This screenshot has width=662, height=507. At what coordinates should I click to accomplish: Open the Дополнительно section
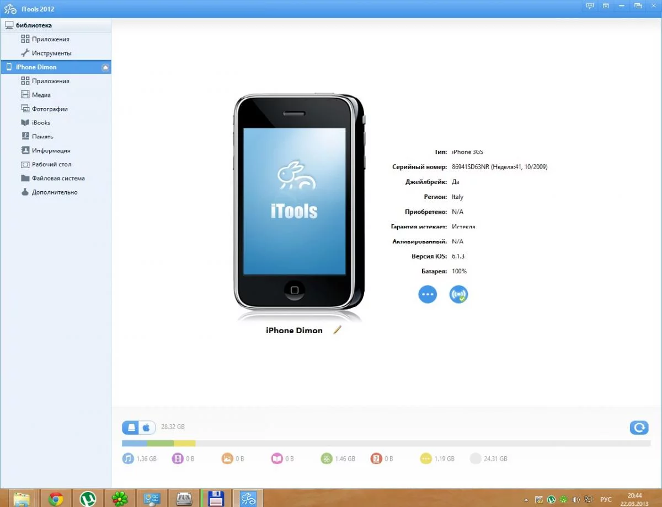[x=49, y=192]
